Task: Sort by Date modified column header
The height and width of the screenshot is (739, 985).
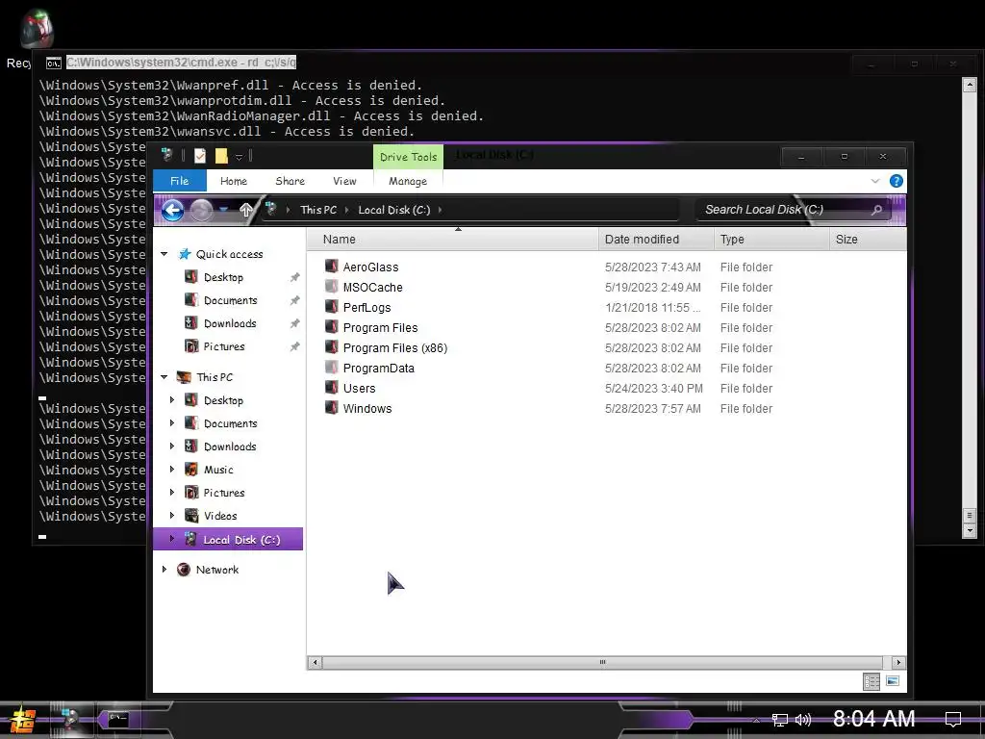Action: pyautogui.click(x=656, y=240)
